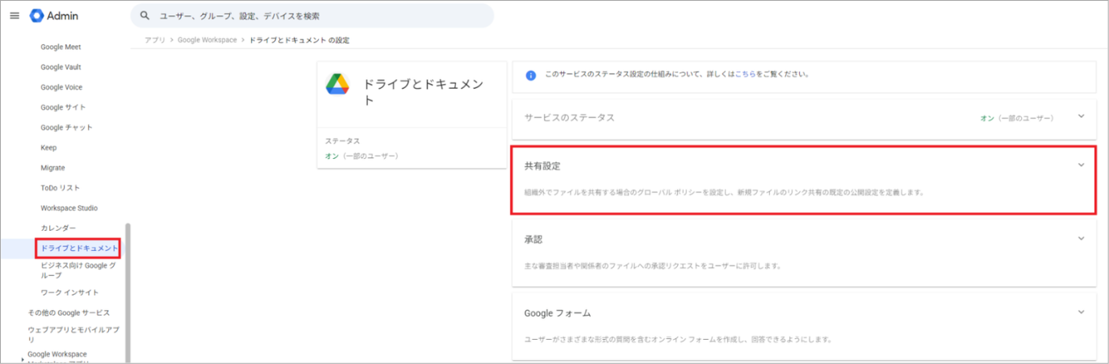Click ステータス label in Drive card
Viewport: 1109px width, 364px height.
342,141
